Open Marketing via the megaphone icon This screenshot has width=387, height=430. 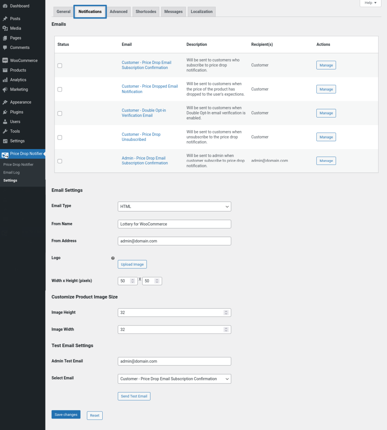coord(5,90)
